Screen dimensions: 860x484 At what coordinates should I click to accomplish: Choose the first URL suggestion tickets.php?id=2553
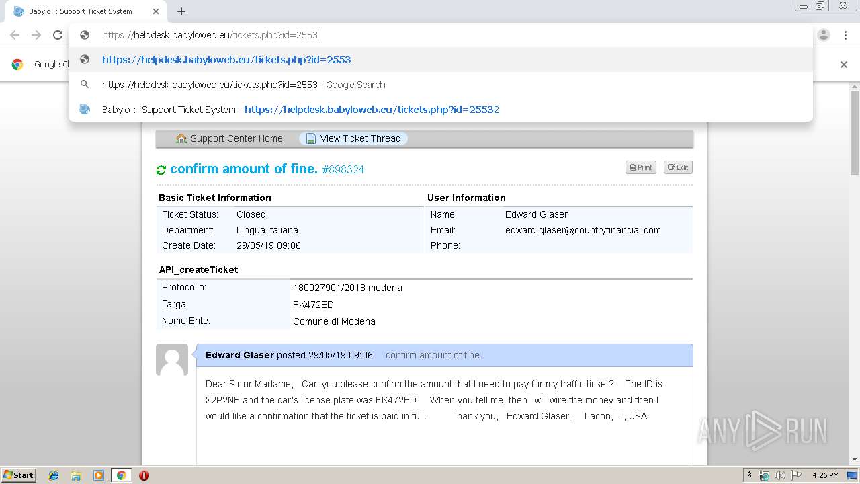point(440,60)
